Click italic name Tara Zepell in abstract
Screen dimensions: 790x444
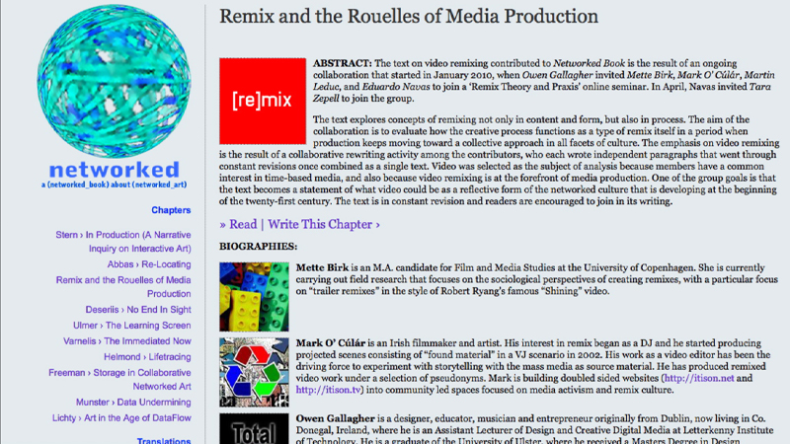coord(542,93)
